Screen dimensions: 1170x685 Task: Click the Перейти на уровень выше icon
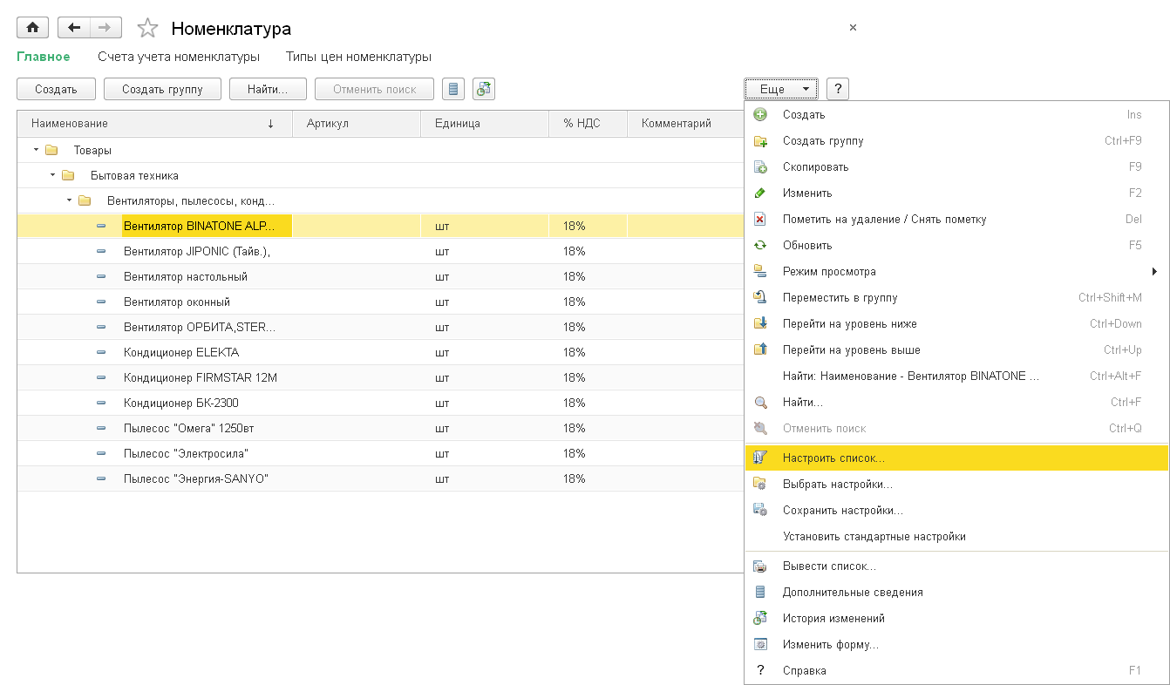(x=760, y=350)
